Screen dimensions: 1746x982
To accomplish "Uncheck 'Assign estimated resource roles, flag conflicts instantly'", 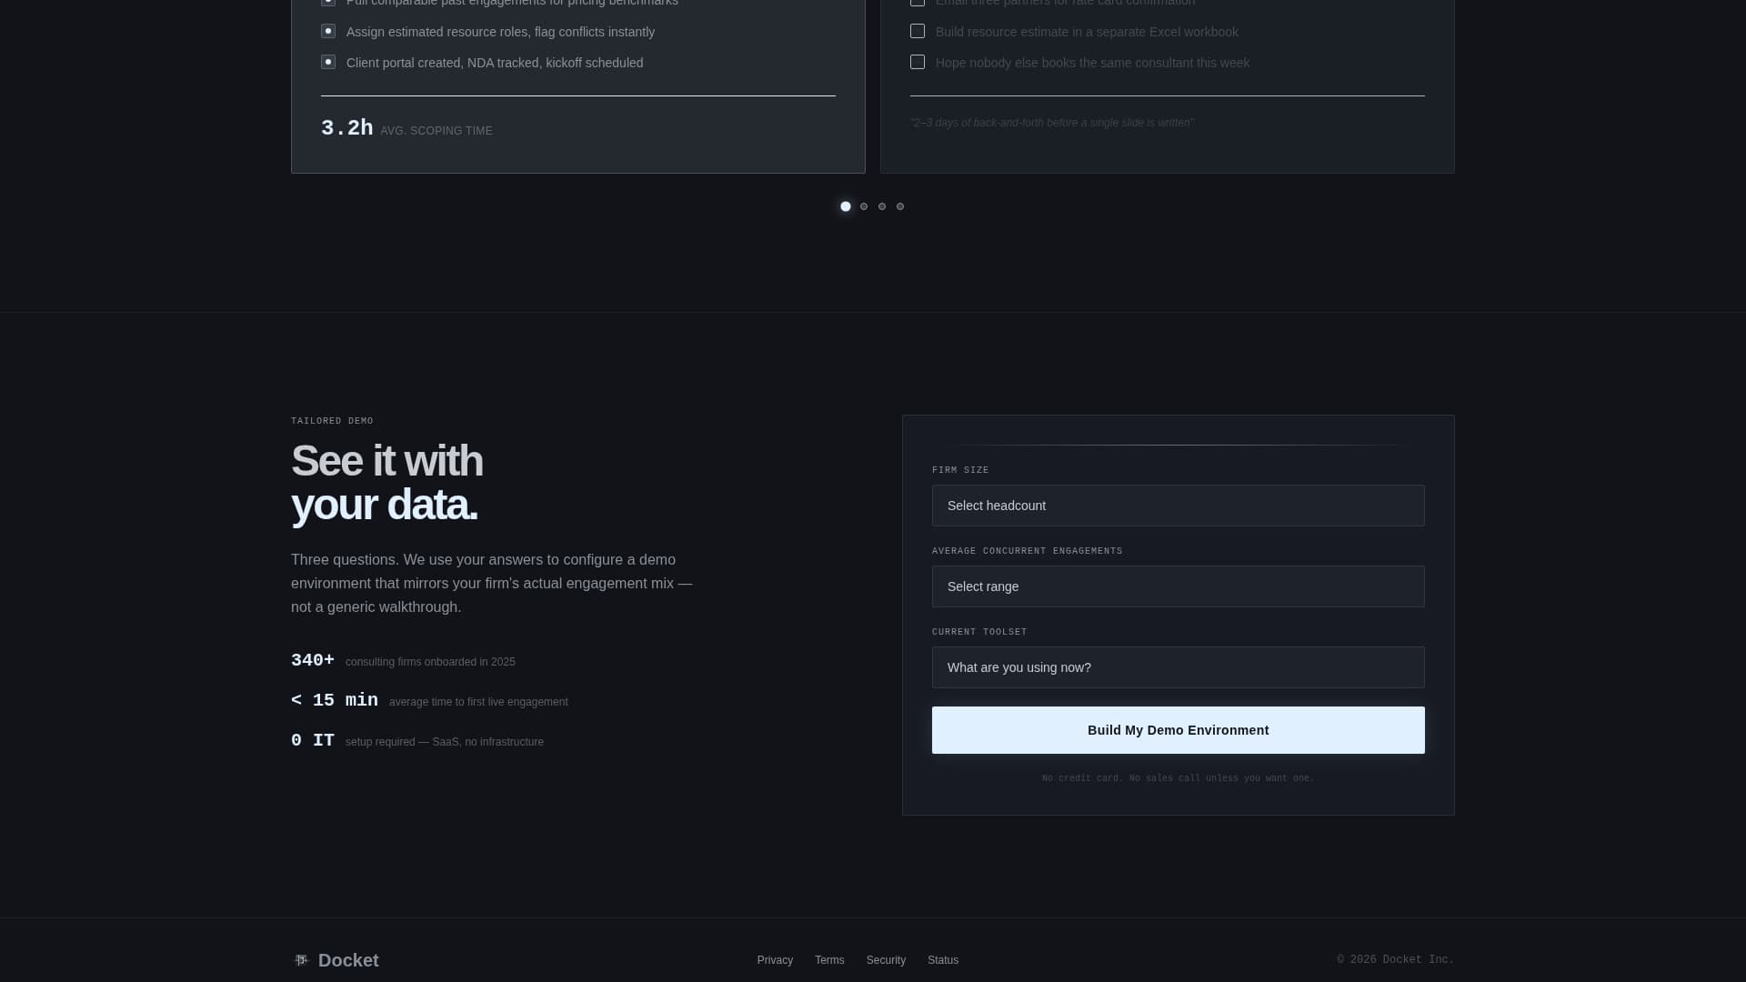I will [x=328, y=31].
